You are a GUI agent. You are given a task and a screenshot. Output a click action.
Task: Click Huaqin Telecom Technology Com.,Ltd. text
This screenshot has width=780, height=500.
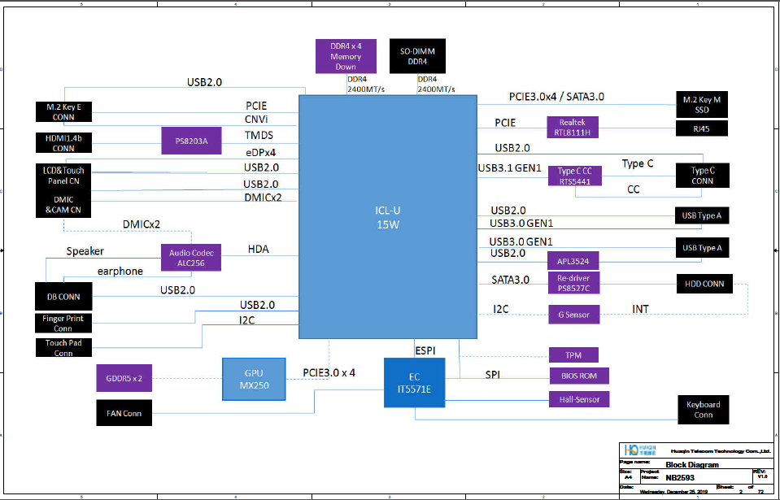click(721, 451)
